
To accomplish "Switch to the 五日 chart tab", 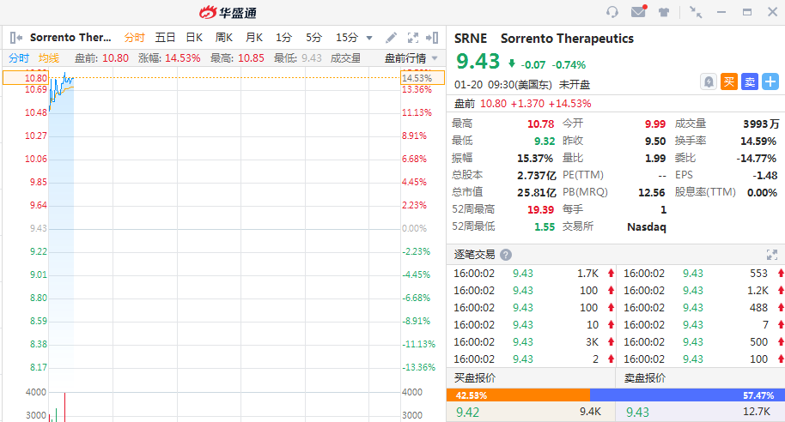I will (x=165, y=38).
